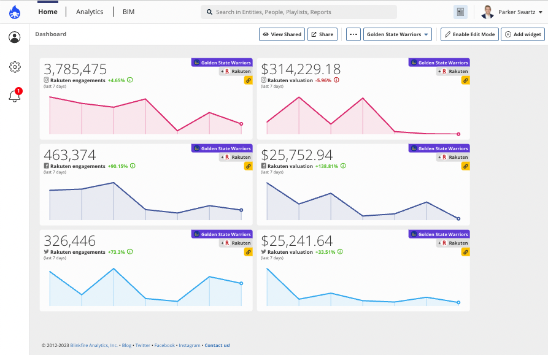This screenshot has width=548, height=355.
Task: Click the Add widget button
Action: point(523,34)
